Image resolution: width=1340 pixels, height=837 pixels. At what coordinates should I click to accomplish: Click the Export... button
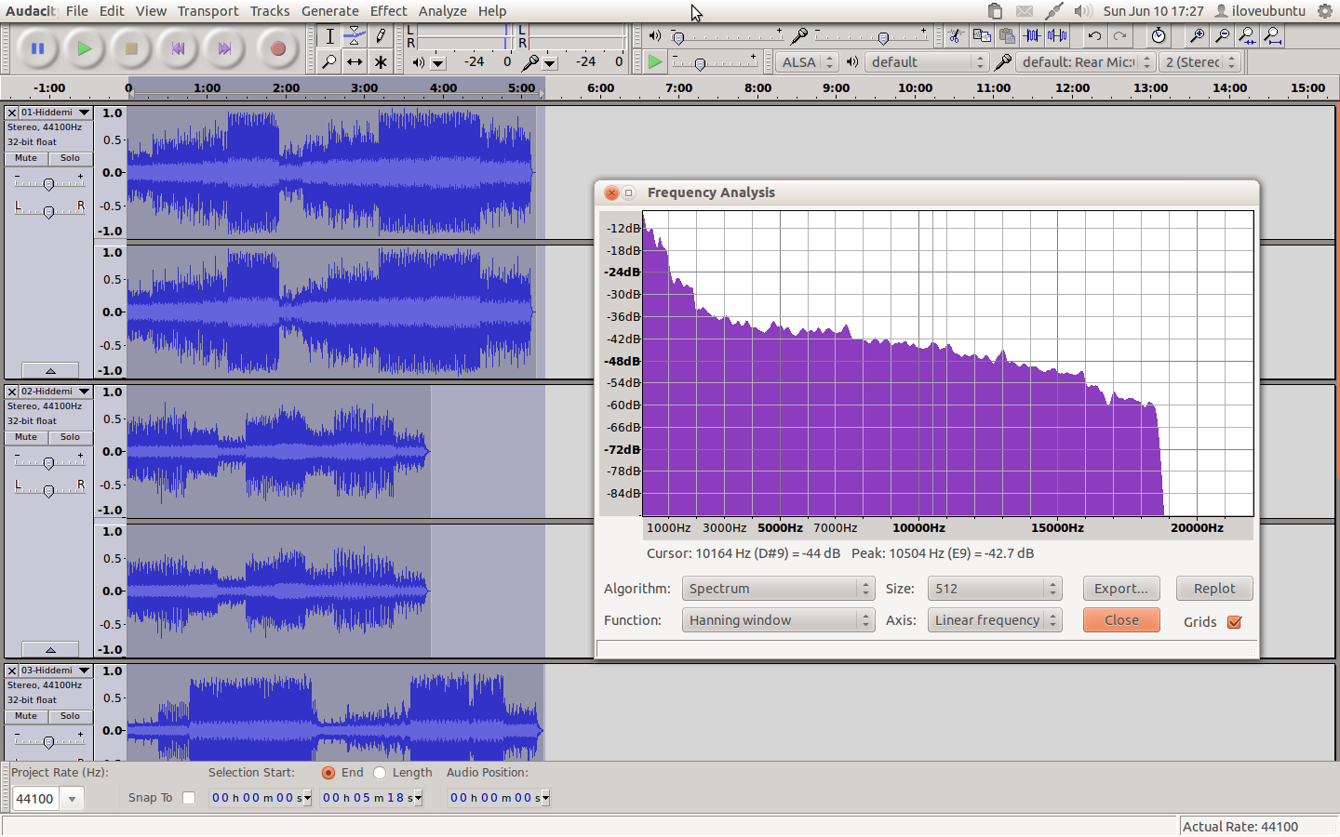[1121, 589]
